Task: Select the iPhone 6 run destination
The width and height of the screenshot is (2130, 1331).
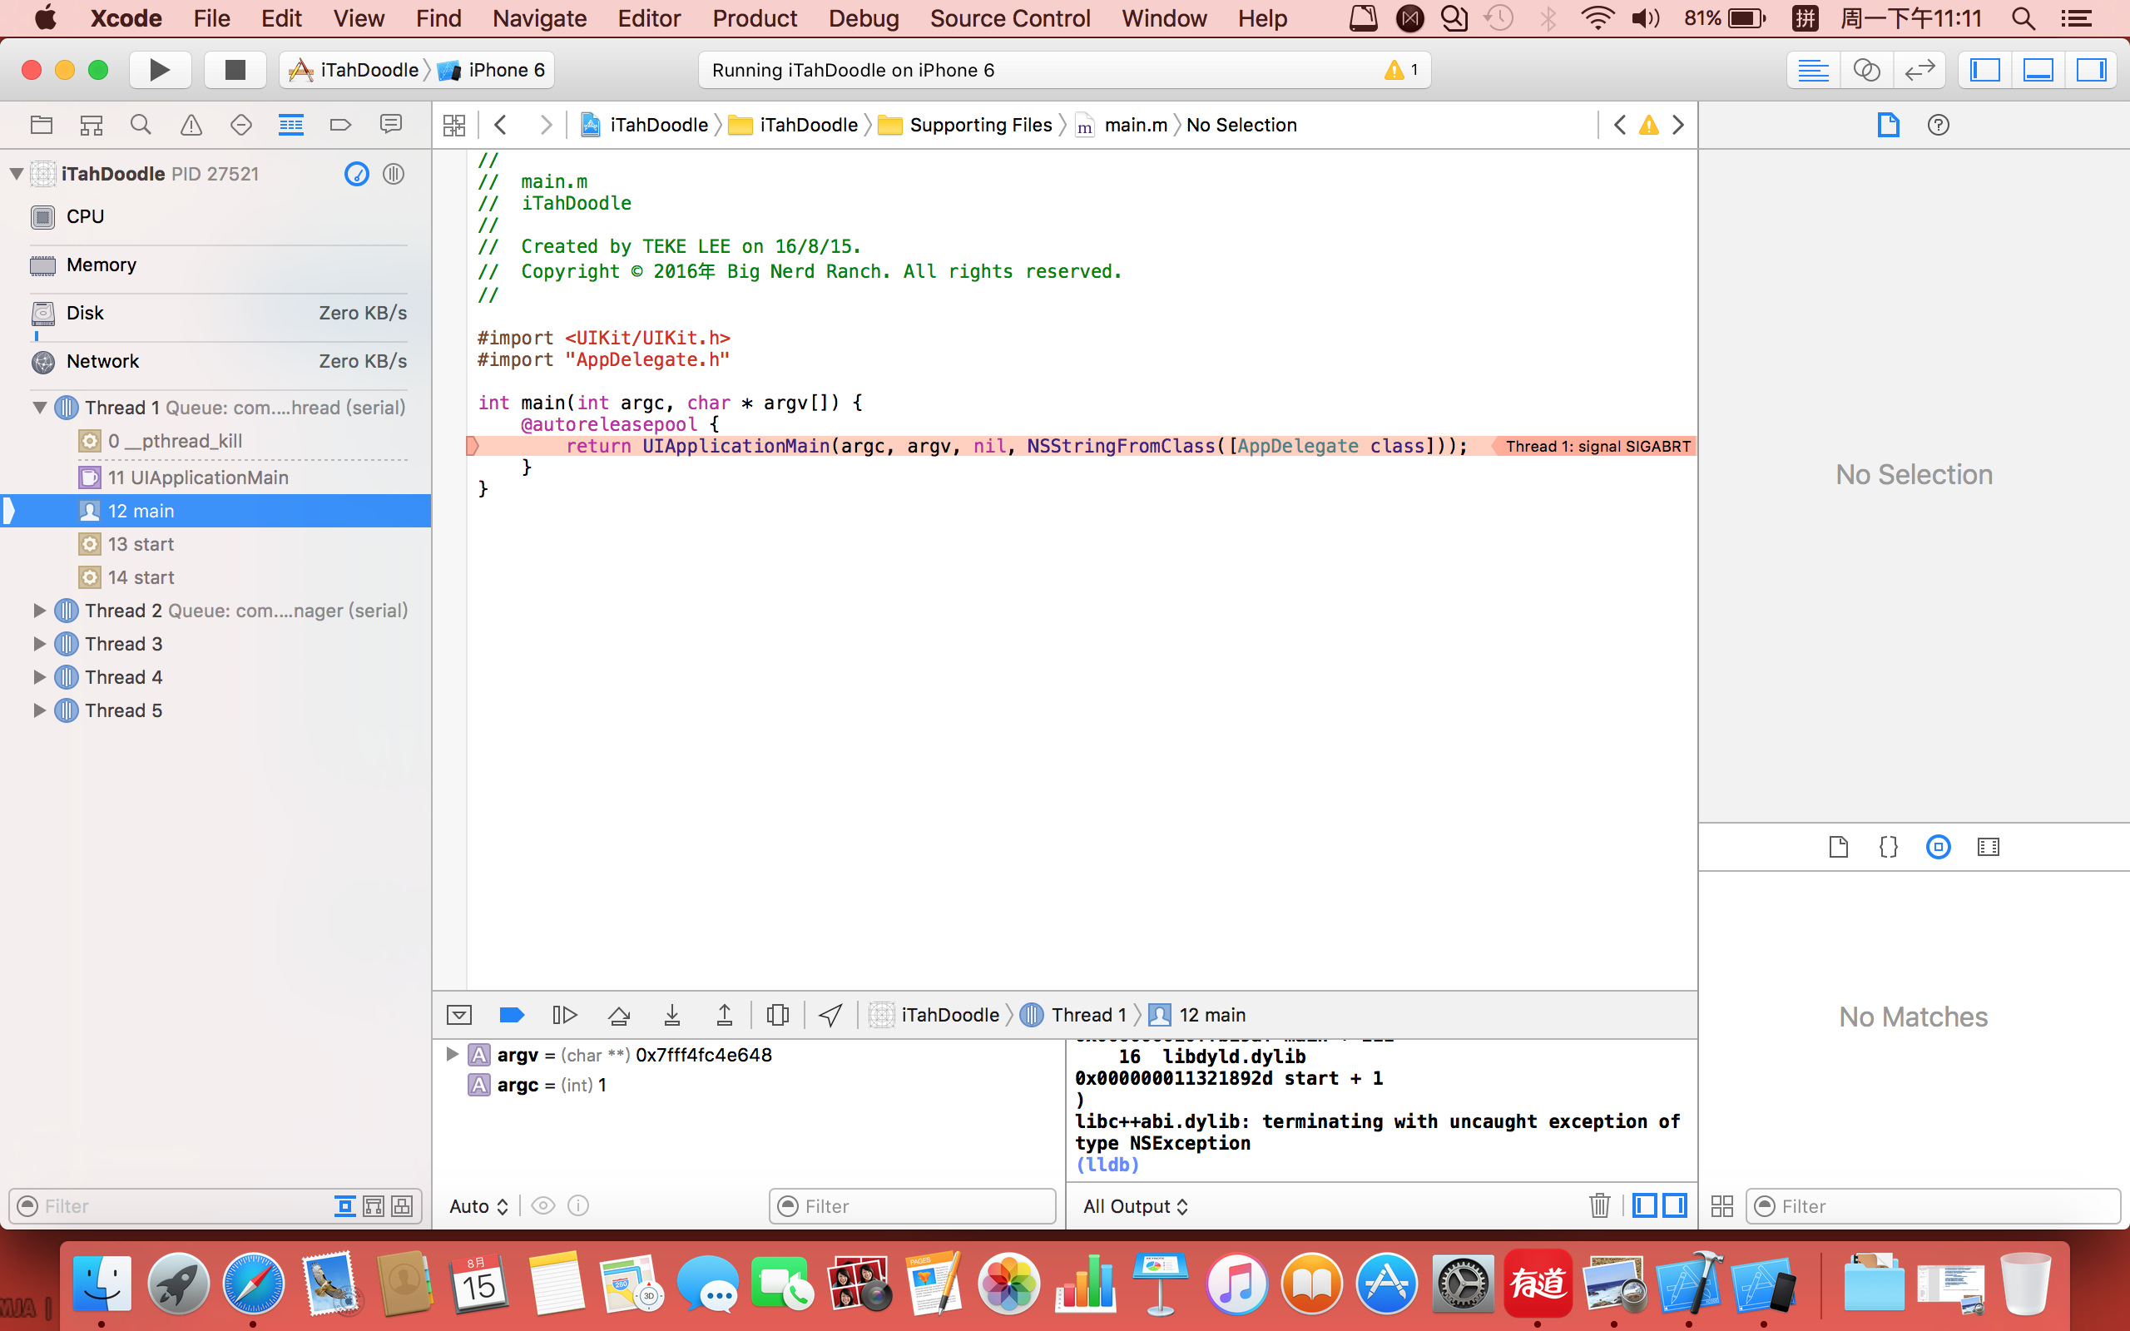Action: pos(493,70)
